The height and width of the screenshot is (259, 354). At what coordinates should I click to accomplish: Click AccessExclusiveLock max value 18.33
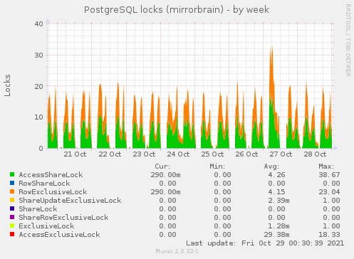pyautogui.click(x=329, y=235)
